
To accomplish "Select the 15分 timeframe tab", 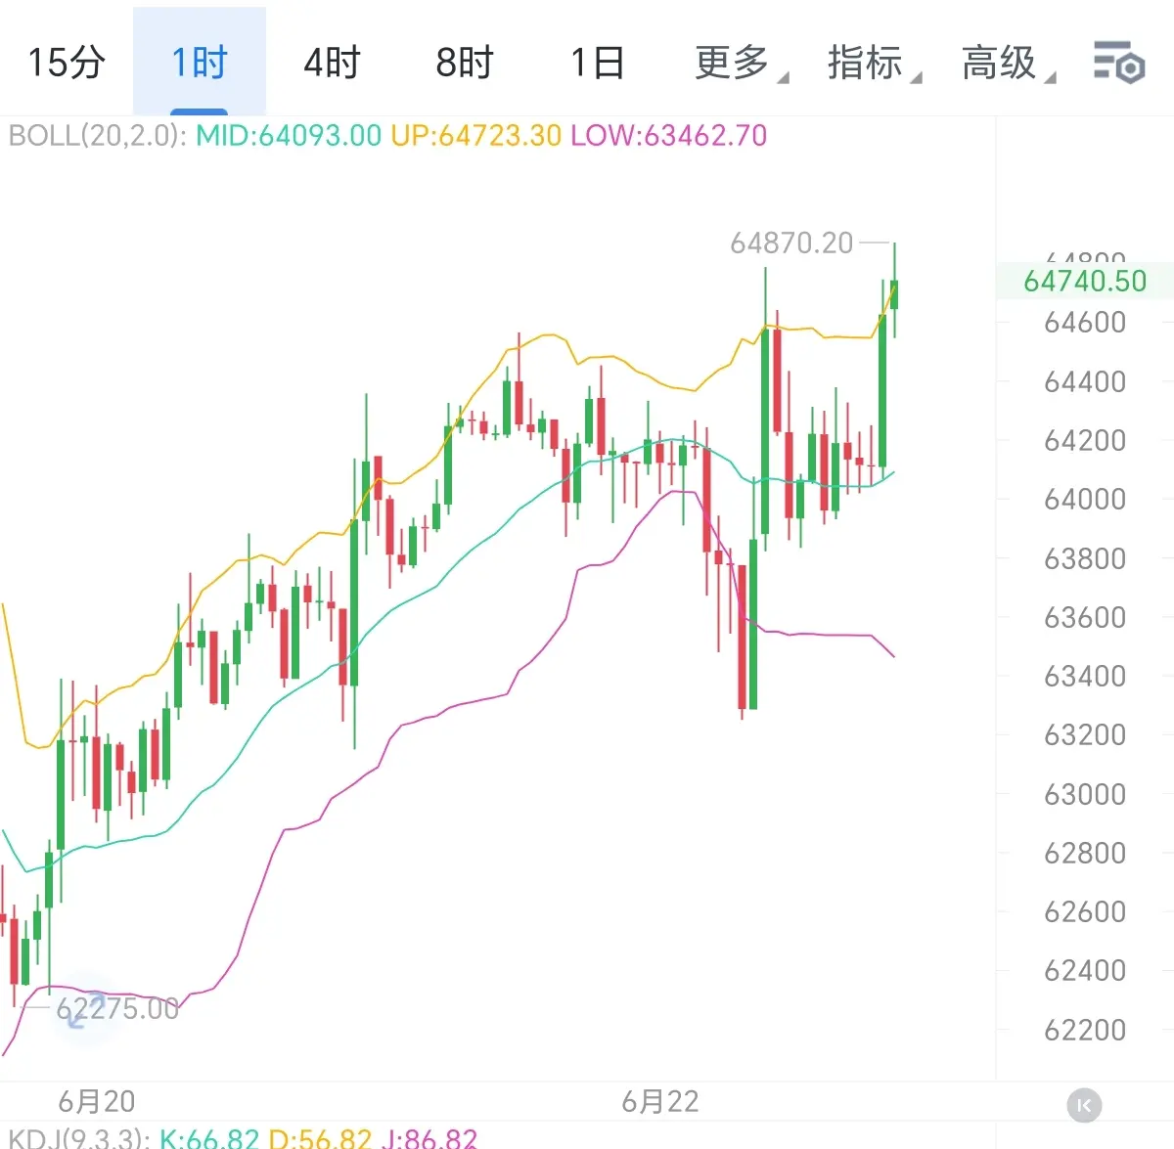I will pyautogui.click(x=66, y=63).
